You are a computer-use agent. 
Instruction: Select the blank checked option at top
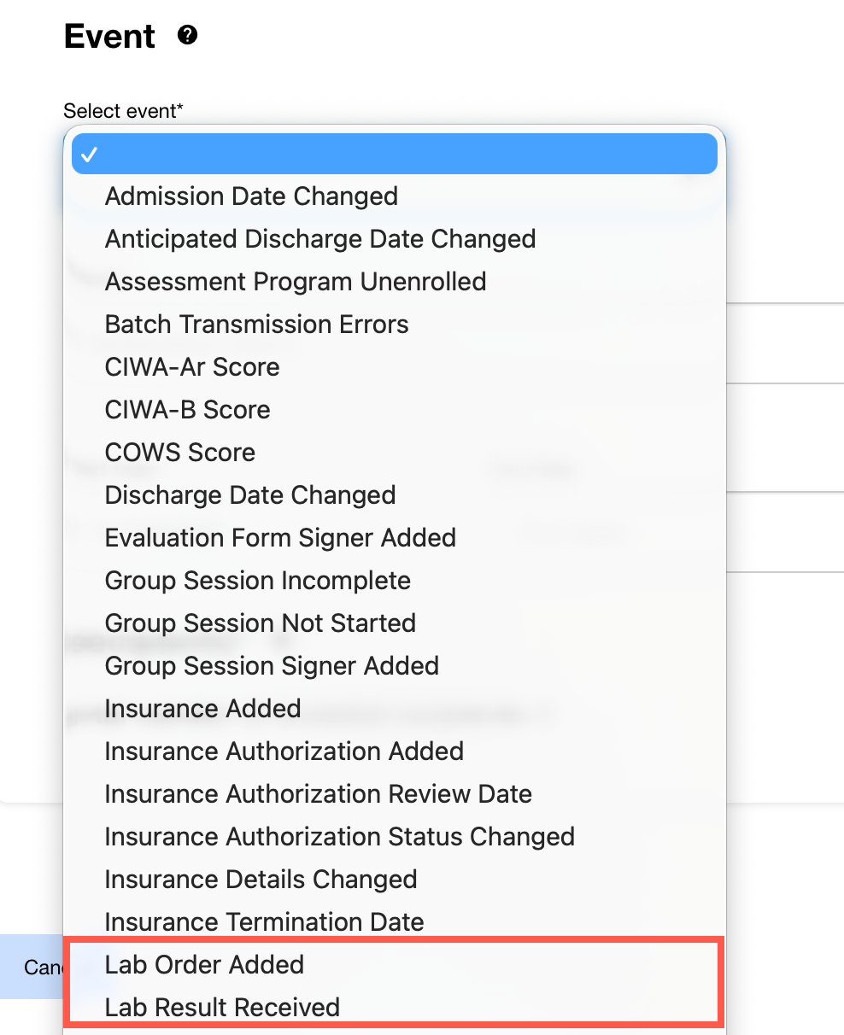click(394, 154)
